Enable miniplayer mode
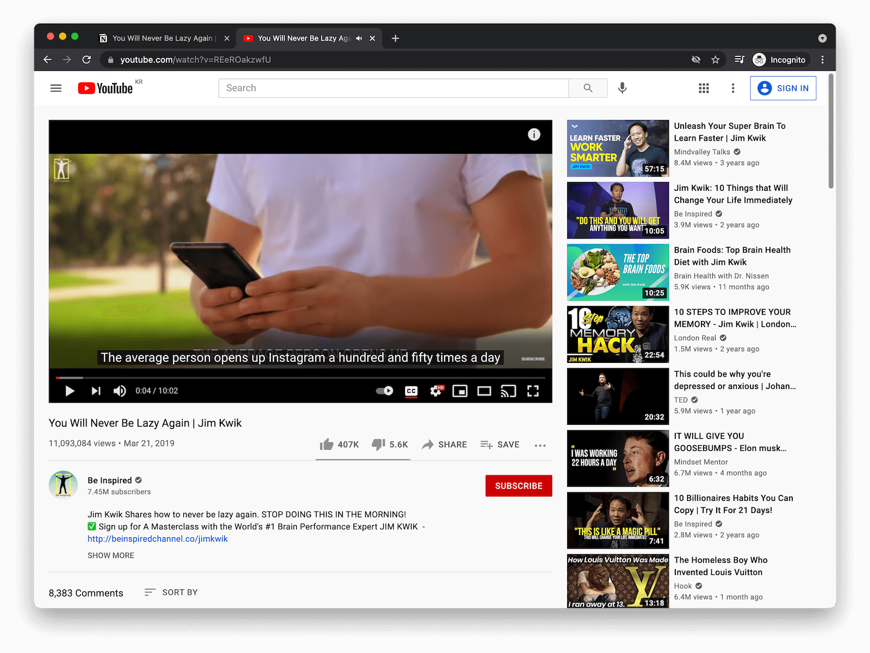 (460, 391)
